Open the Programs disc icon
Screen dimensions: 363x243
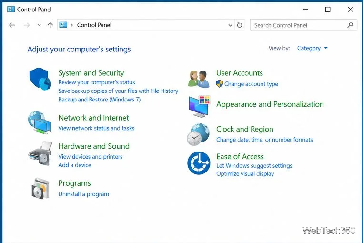[x=40, y=189]
